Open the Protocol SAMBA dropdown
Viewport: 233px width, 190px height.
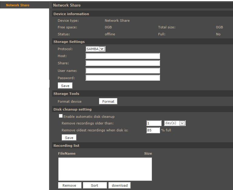(x=95, y=49)
